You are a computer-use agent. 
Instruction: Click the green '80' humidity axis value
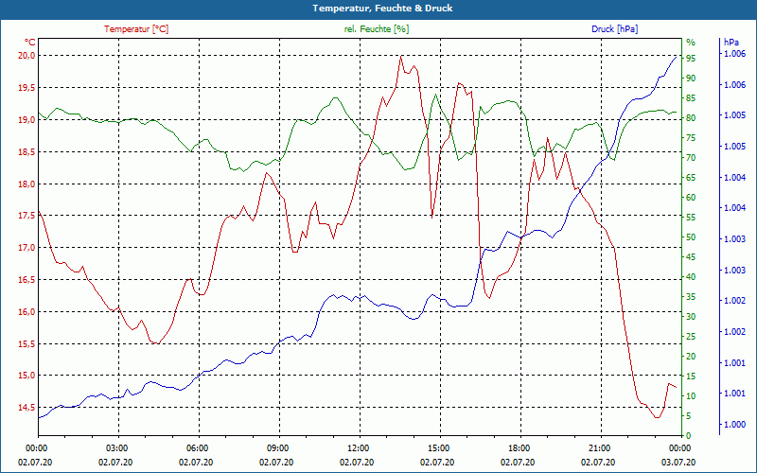(x=691, y=118)
